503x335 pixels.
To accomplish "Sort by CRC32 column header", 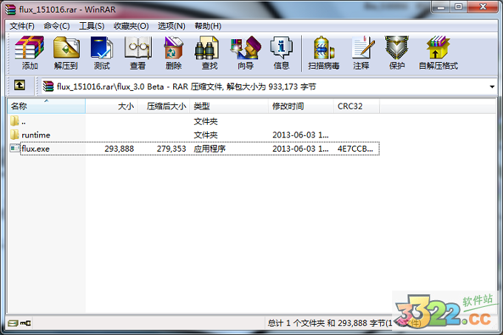I will tap(357, 106).
